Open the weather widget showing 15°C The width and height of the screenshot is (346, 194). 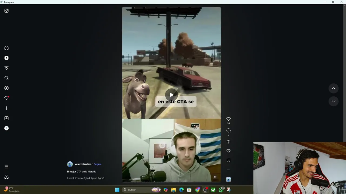12,190
